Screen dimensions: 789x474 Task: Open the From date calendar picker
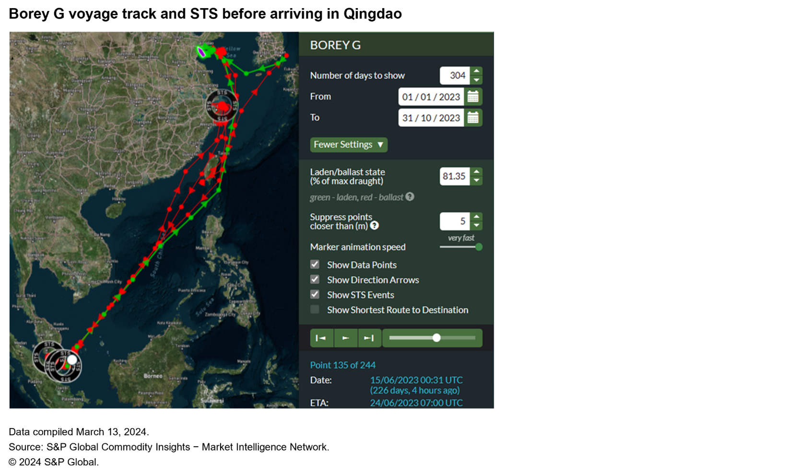click(x=473, y=97)
